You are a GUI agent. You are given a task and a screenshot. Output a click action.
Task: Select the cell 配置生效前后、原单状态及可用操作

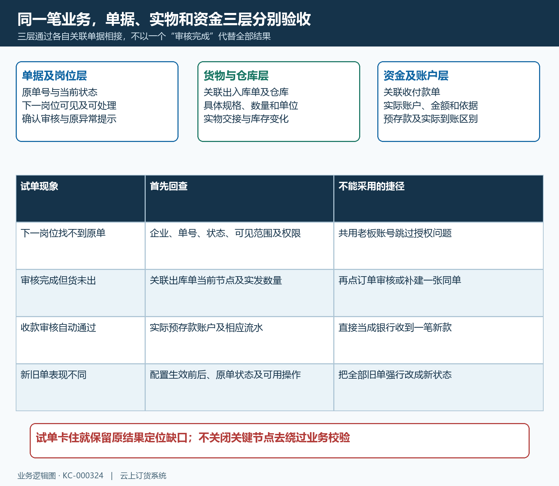tap(239, 387)
